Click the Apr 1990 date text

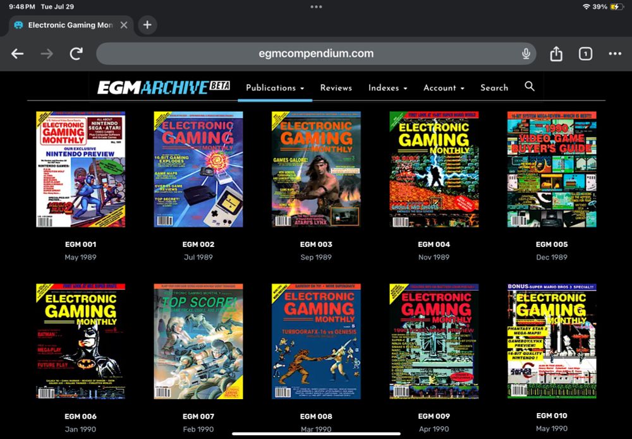tap(434, 429)
